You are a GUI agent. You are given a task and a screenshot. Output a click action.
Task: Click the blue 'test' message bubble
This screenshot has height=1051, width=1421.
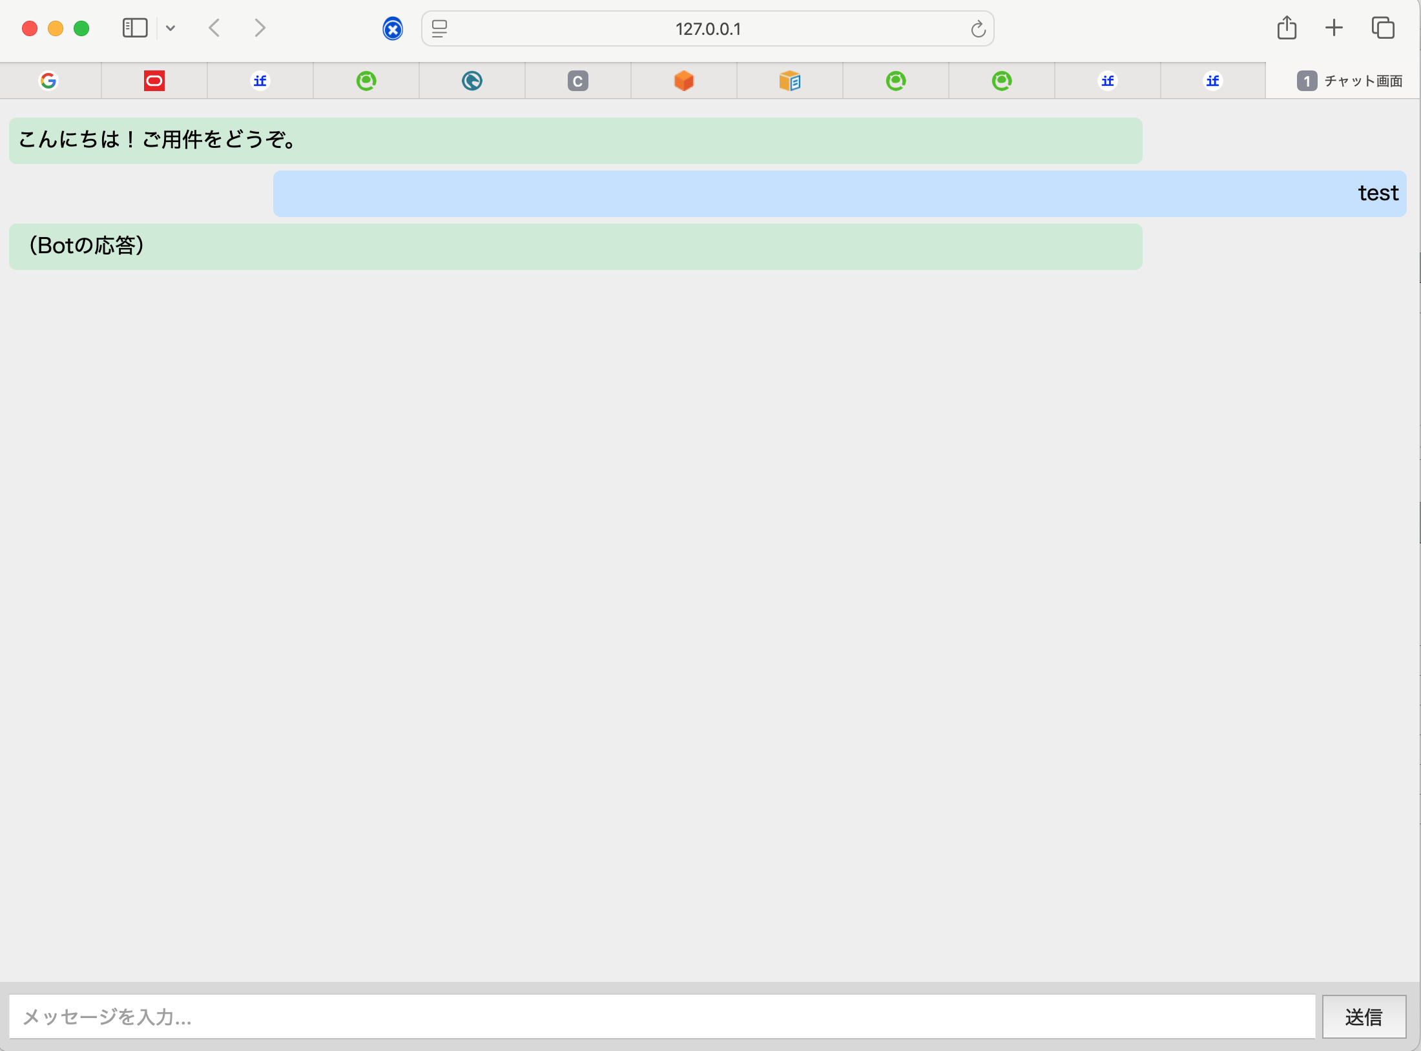click(x=839, y=193)
